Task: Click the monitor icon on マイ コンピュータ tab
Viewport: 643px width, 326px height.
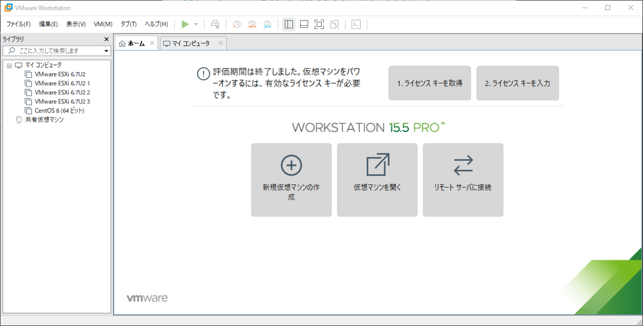Action: (166, 43)
